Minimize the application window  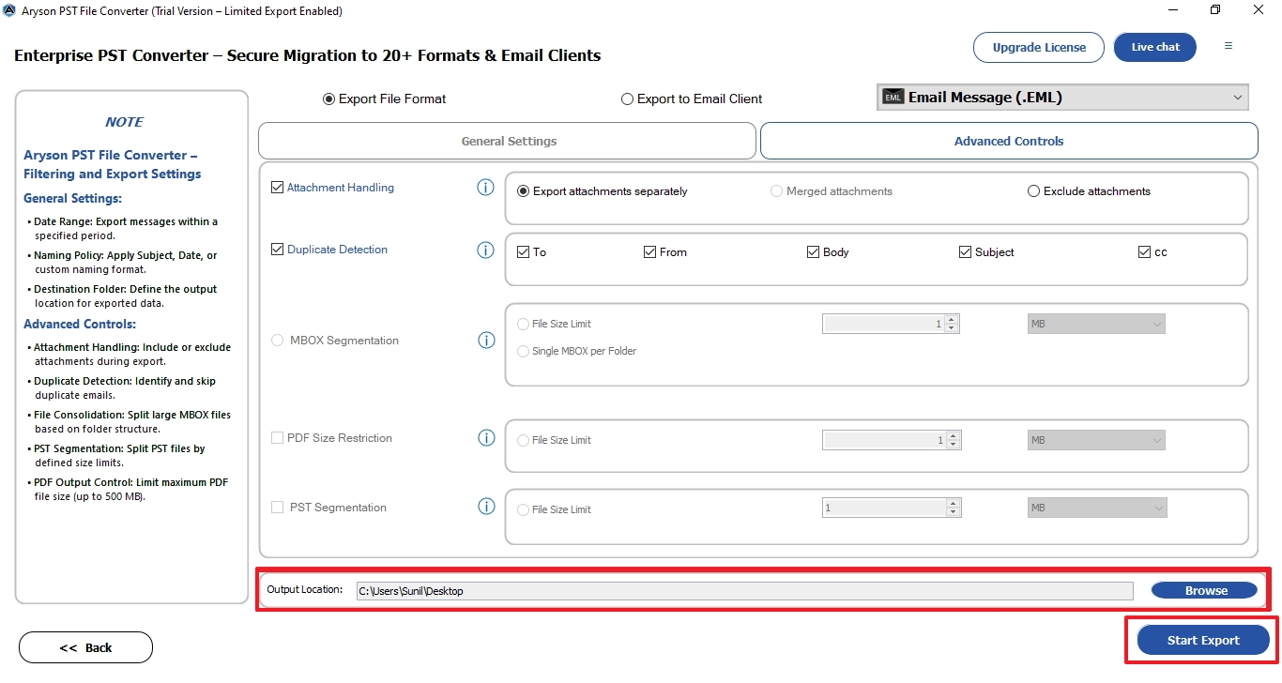point(1173,10)
